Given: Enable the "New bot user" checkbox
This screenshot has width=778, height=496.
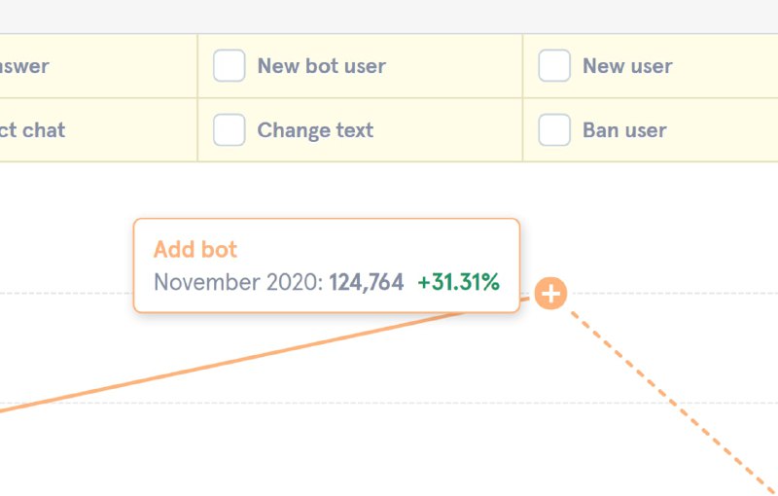Looking at the screenshot, I should 230,66.
